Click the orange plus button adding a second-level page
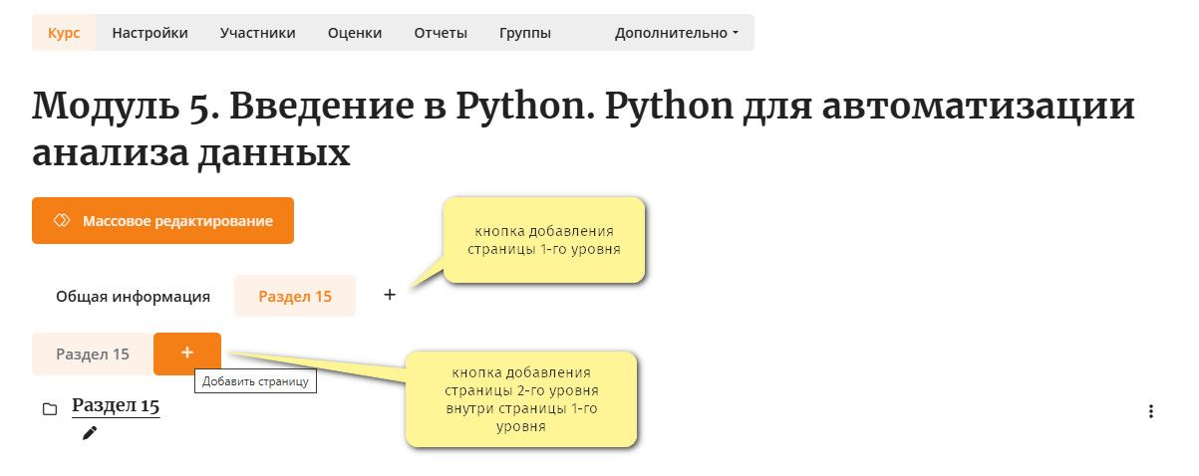Screen dimensions: 1199x476 click(x=187, y=354)
